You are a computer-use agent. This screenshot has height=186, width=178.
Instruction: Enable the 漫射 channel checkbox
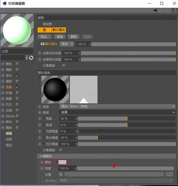point(17,70)
